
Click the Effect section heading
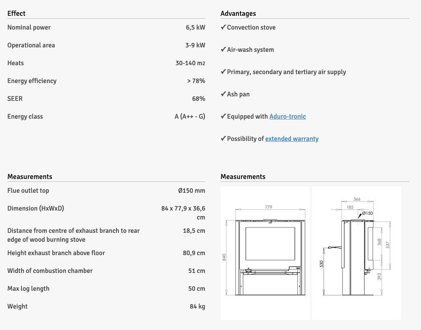16,13
